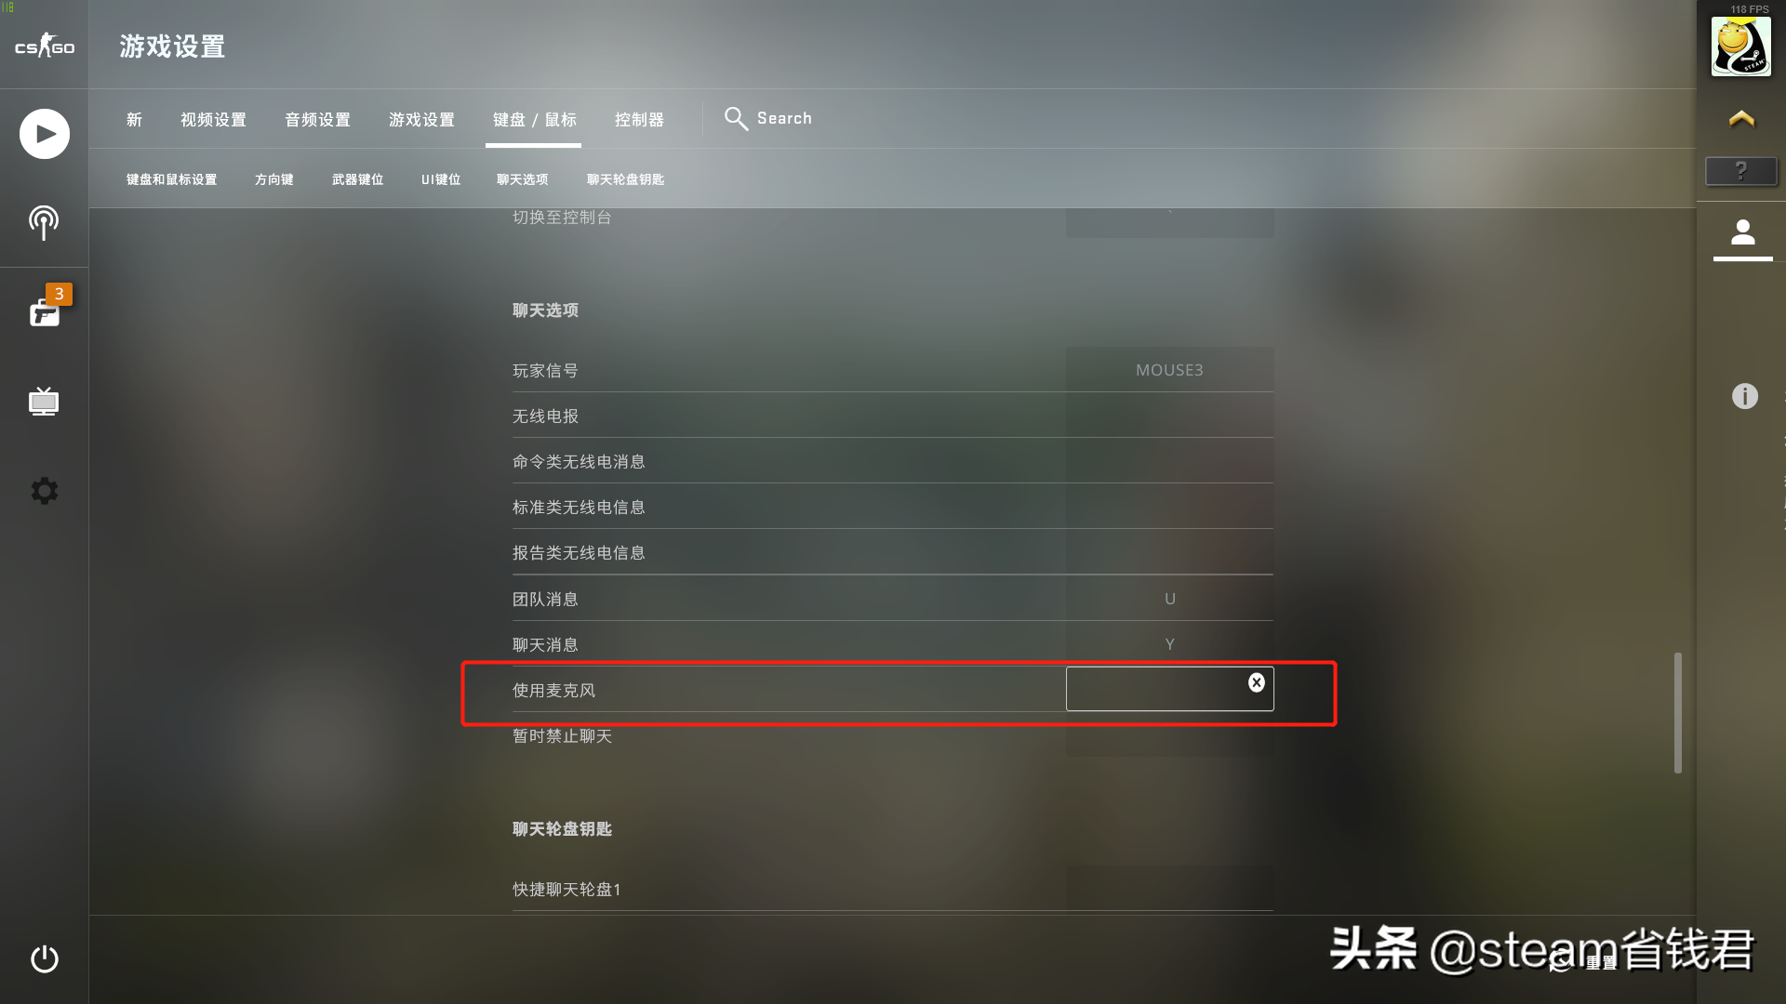
Task: Click the inventory/storage icon
Action: click(x=43, y=311)
